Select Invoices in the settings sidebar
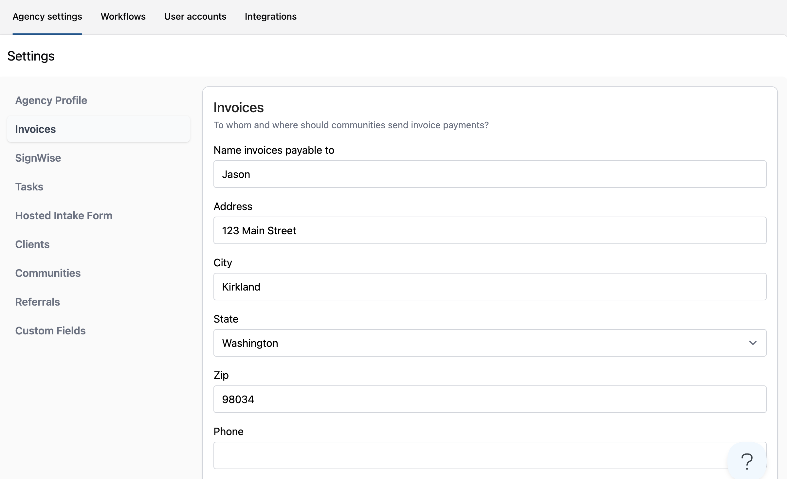The width and height of the screenshot is (787, 479). [x=35, y=129]
